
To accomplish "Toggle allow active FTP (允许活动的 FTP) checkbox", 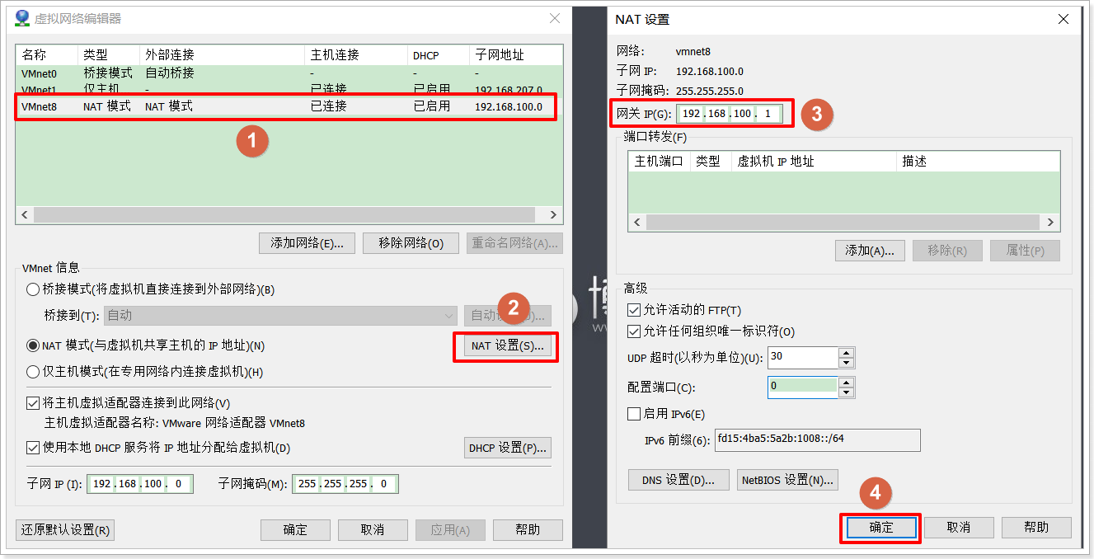I will pos(634,310).
